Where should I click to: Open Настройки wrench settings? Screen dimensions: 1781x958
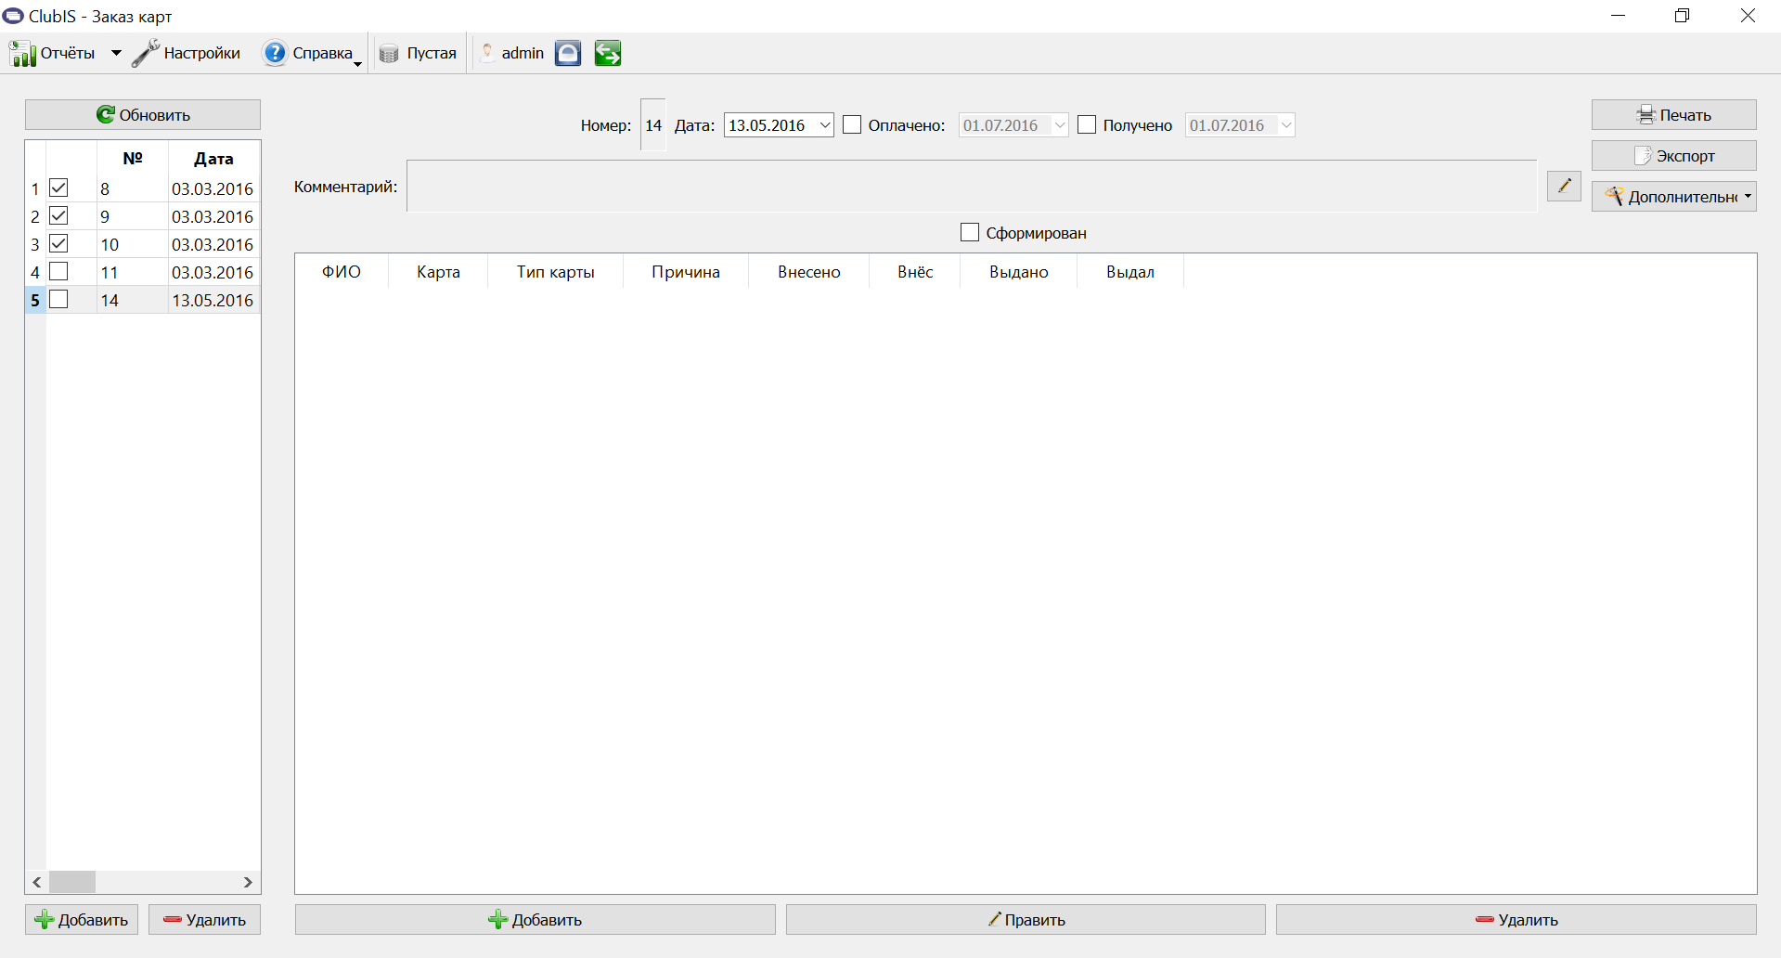click(x=146, y=53)
